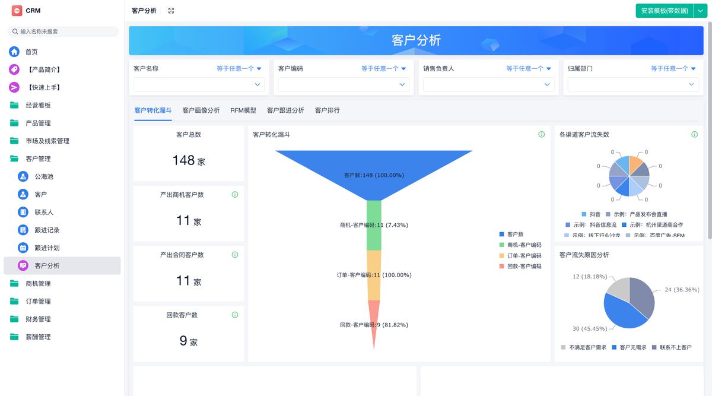Click the 公海池 person icon

click(23, 176)
